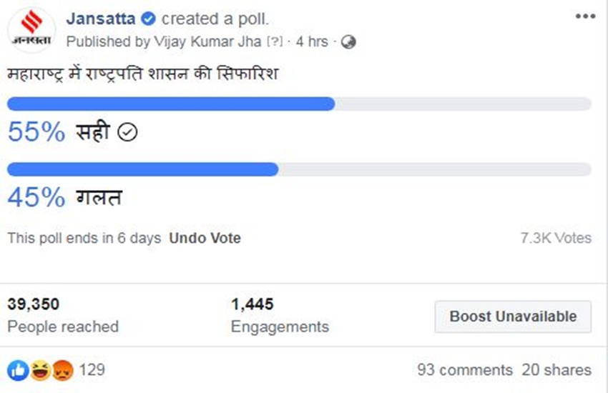
Task: Click the 129 reactions count
Action: [92, 370]
